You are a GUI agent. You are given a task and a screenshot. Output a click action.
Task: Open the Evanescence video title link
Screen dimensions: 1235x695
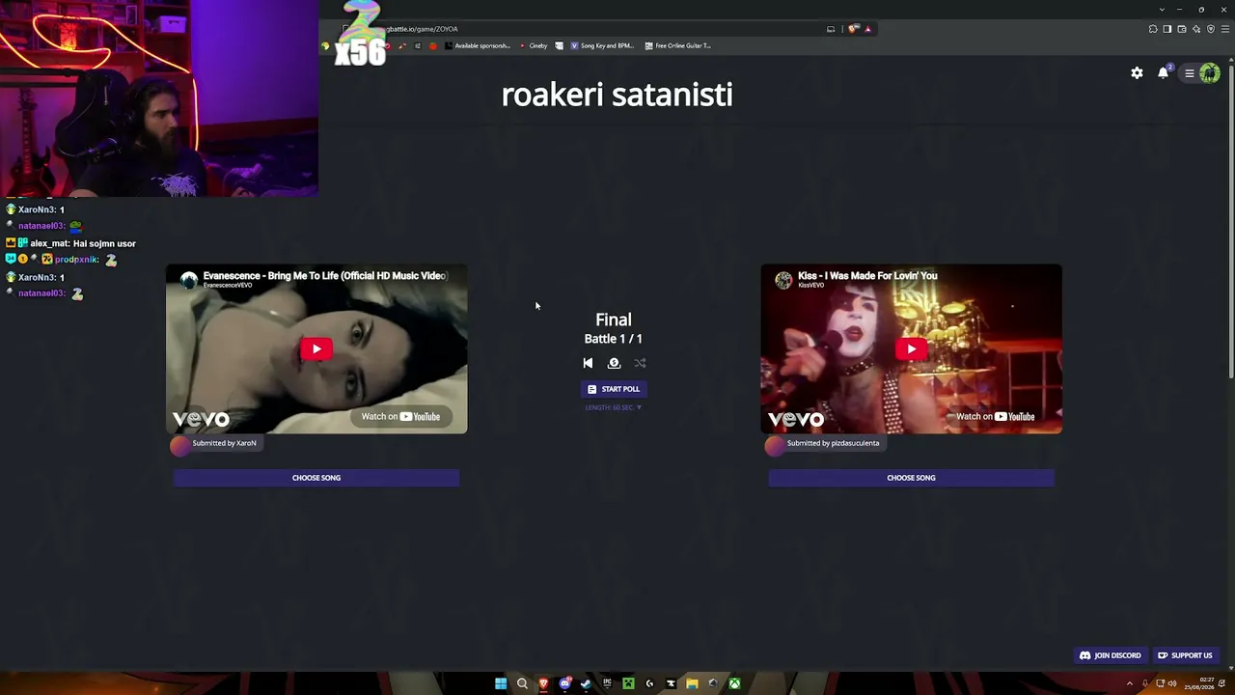(x=324, y=276)
